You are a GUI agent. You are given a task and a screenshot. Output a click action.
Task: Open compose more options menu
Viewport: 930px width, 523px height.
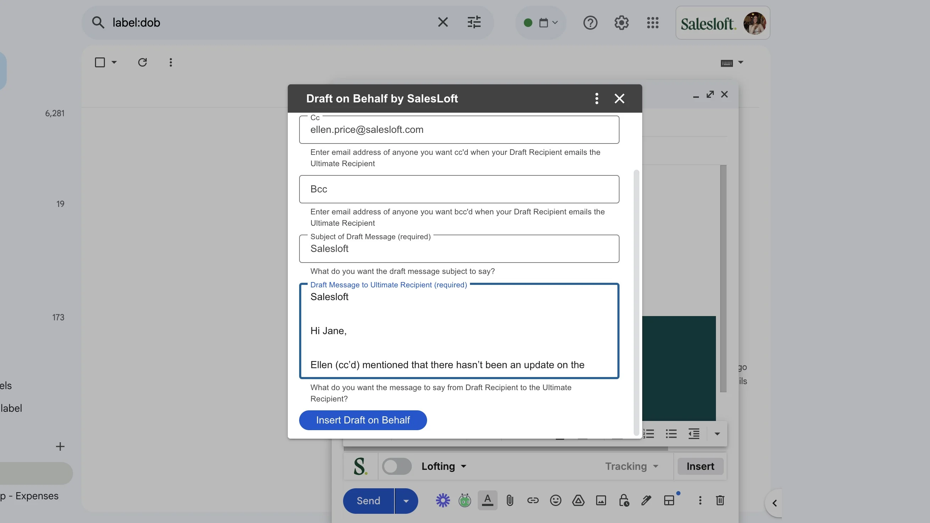pos(700,501)
